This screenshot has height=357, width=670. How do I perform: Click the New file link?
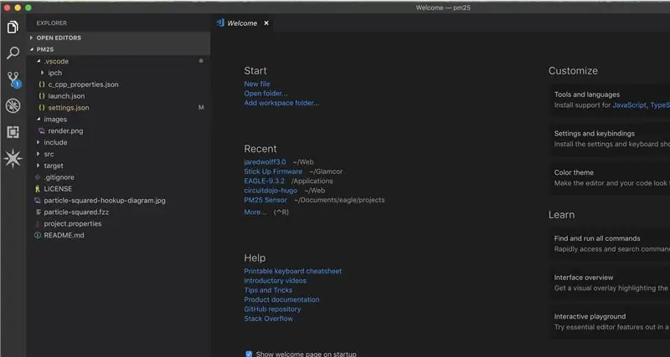pos(257,84)
